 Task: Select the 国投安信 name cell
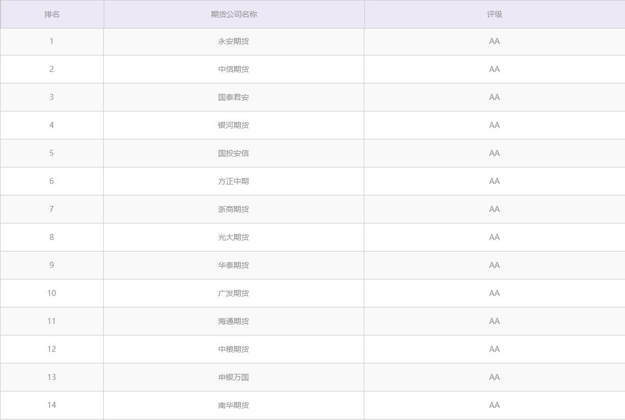pyautogui.click(x=234, y=153)
